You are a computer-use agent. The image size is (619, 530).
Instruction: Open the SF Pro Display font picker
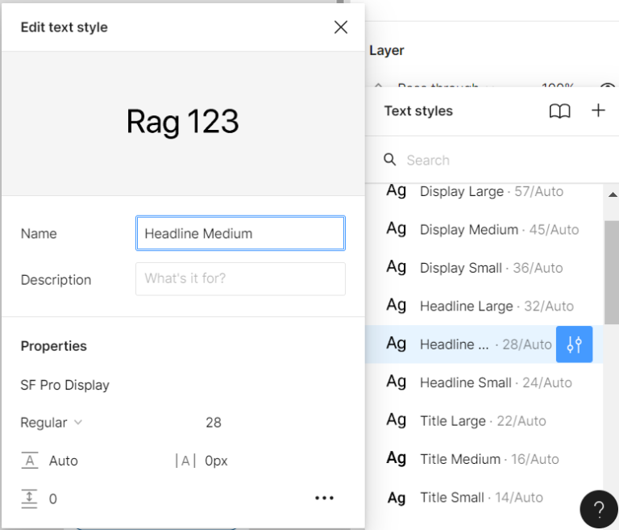(65, 385)
